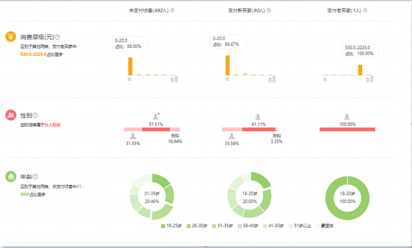The image size is (412, 248).
Task: Click the 消费层级(元) section title
Action: [37, 37]
